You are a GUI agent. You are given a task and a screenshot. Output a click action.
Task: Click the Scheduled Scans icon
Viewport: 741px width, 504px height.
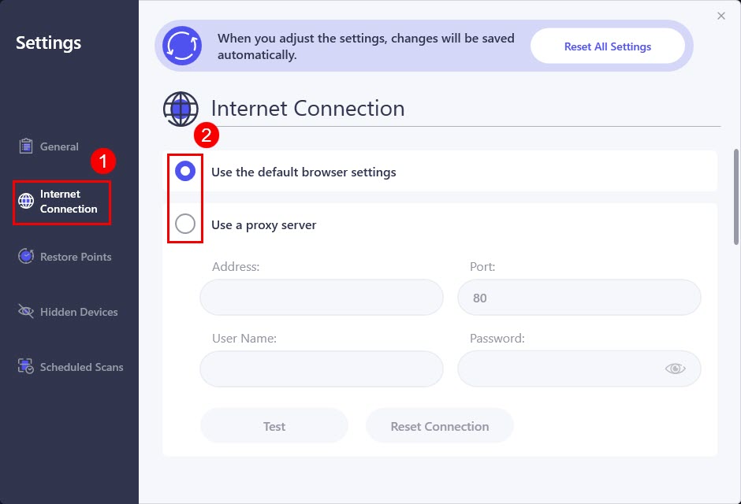click(x=26, y=366)
